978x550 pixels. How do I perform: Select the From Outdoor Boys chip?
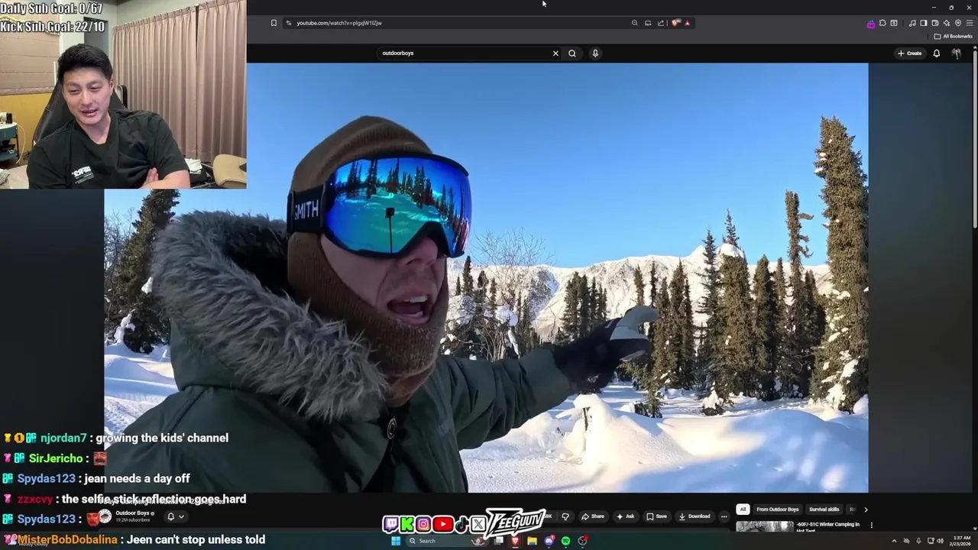[x=778, y=510]
